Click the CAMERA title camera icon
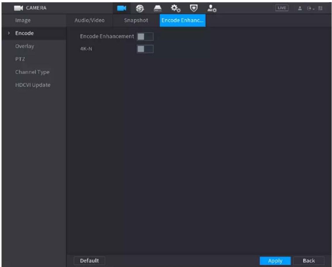Viewport: 332px width, 267px height. [x=18, y=8]
